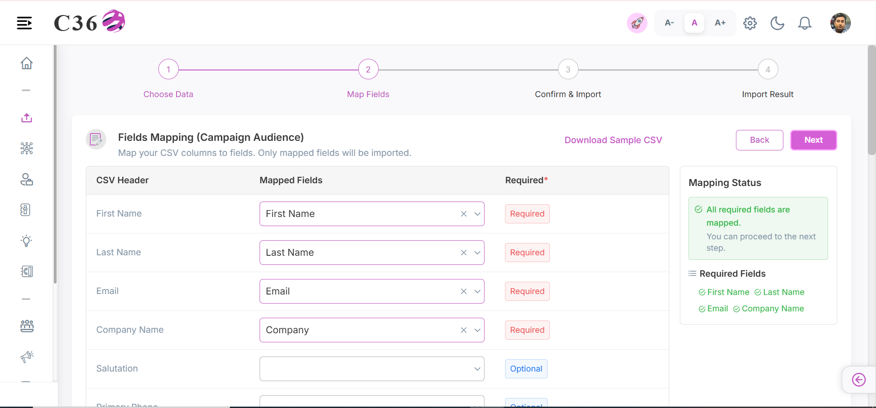Open the upload icon in sidebar
Screen dimensions: 876x408
coord(26,118)
